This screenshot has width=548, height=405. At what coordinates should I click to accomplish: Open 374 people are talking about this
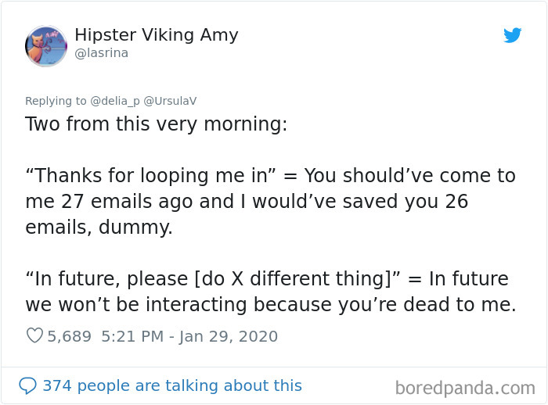172,385
